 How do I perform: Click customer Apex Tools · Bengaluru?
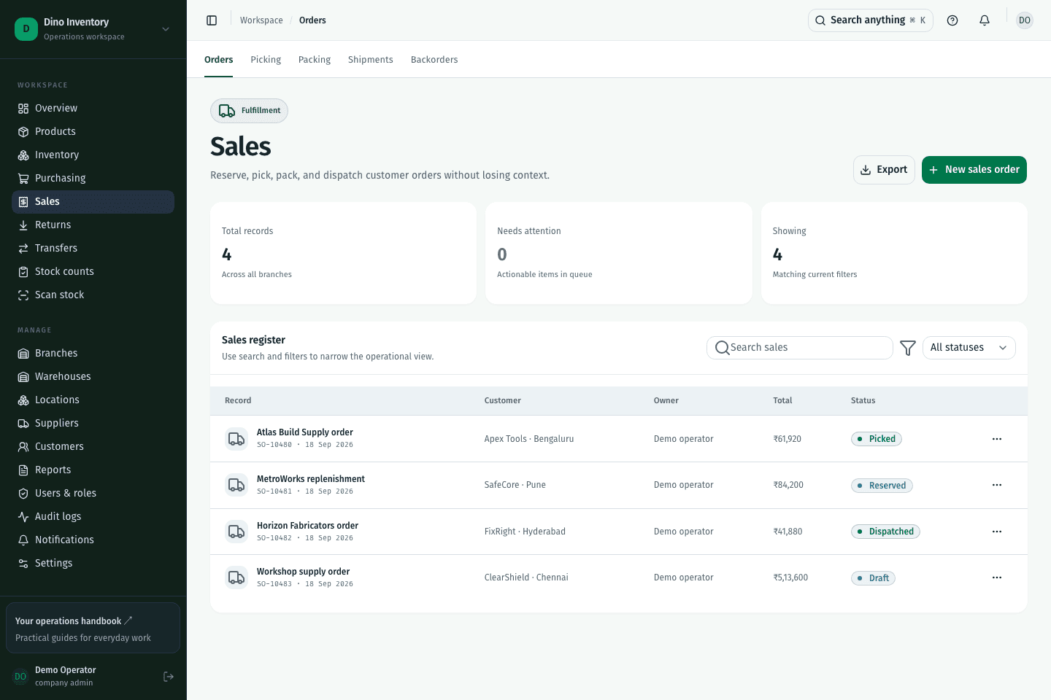[529, 439]
